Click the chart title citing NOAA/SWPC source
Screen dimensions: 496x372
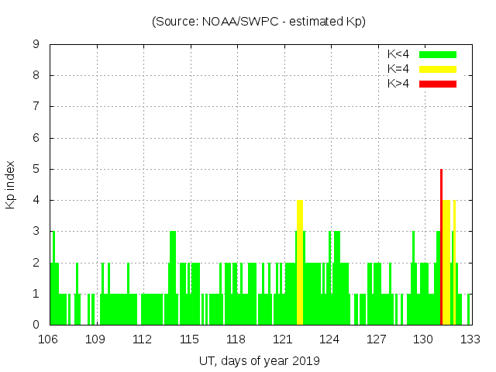[x=259, y=22]
